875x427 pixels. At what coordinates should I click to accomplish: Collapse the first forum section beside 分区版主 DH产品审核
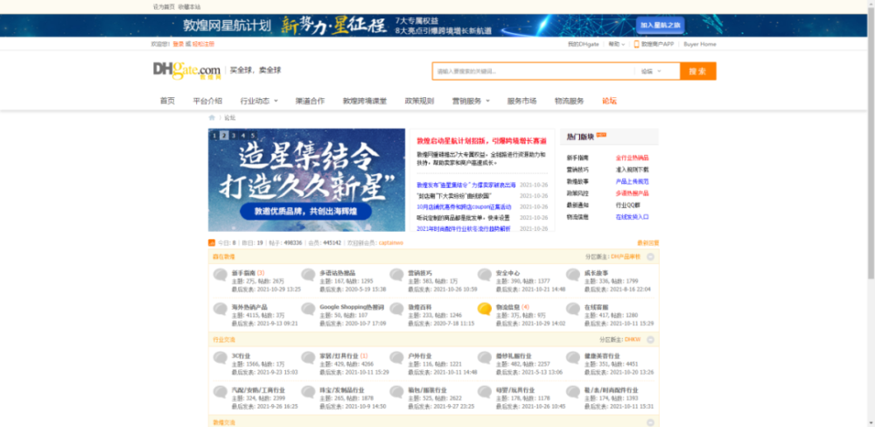[x=651, y=256]
